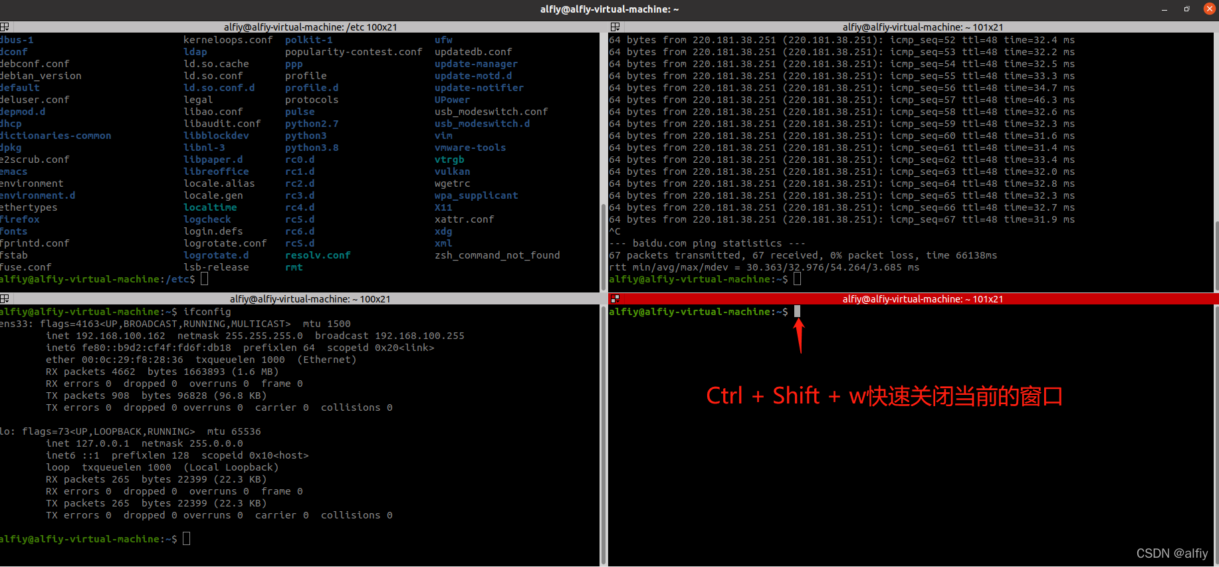
Task: Click the prompt cursor after ping statistics
Action: 797,279
